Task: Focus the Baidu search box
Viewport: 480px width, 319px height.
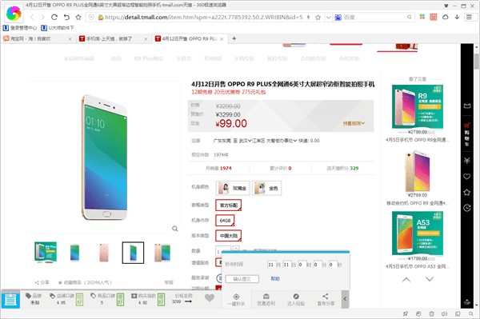Action: pyautogui.click(x=374, y=18)
